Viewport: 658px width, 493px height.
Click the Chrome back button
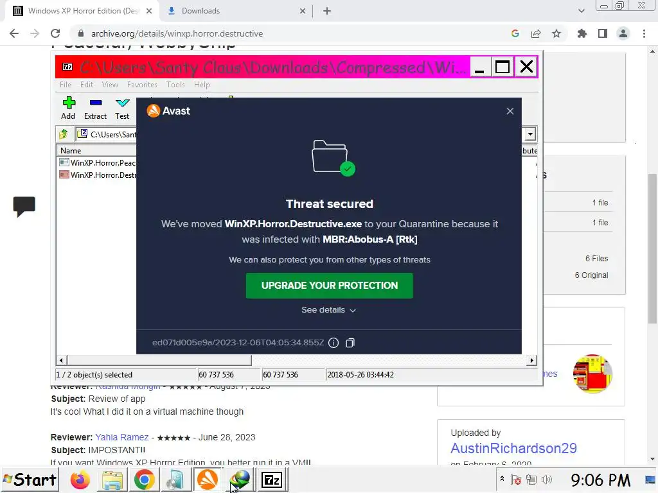(14, 33)
